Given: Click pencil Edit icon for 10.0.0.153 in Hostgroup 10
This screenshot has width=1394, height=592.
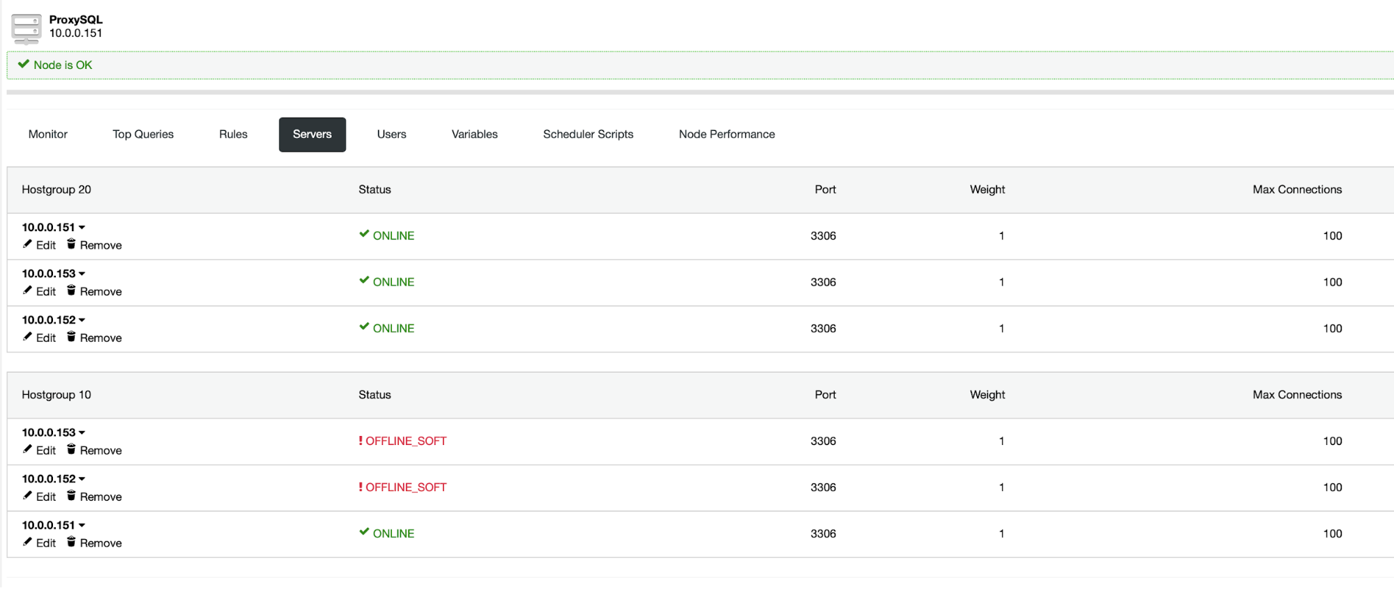Looking at the screenshot, I should point(27,450).
